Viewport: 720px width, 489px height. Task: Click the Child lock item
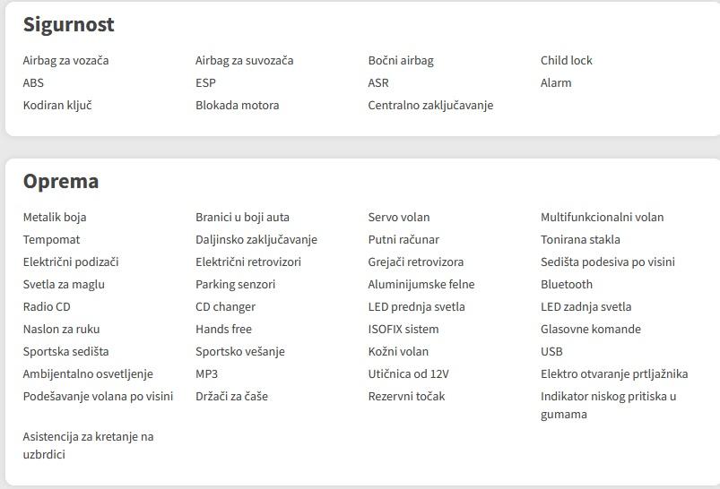click(x=566, y=61)
